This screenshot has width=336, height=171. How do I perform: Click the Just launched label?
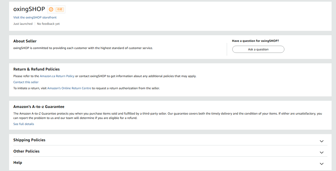point(23,24)
